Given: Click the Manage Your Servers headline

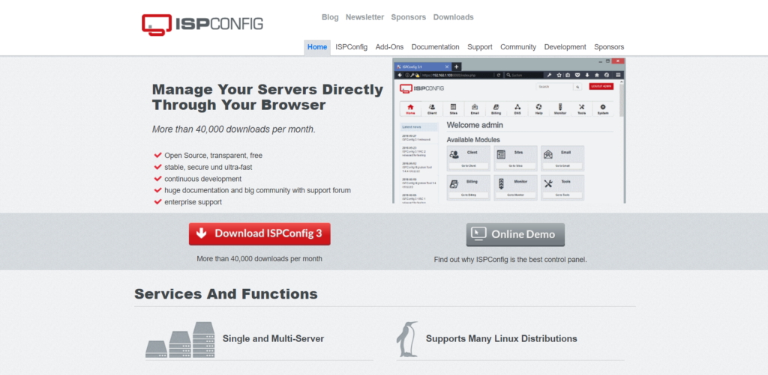Looking at the screenshot, I should 268,97.
